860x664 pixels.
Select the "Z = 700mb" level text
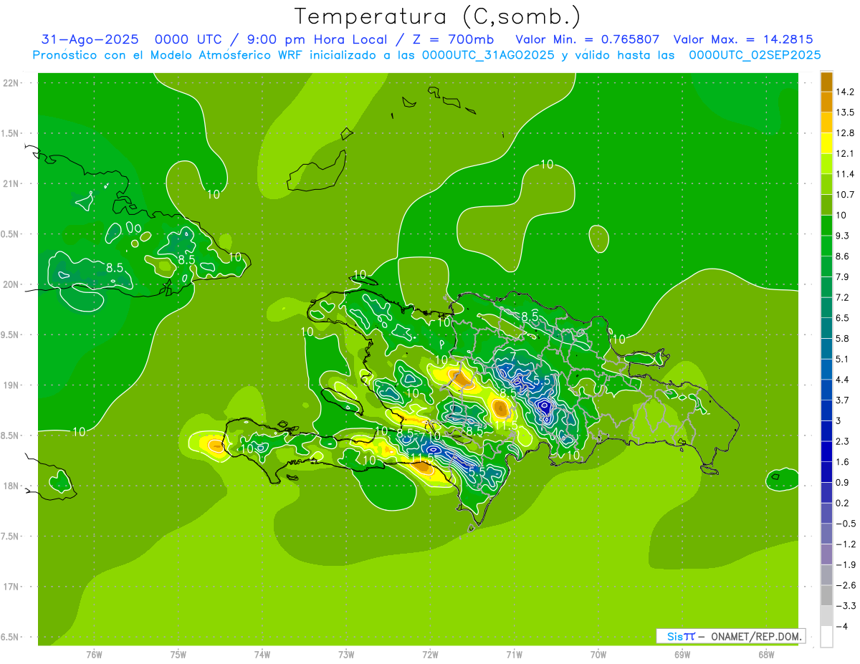[454, 39]
